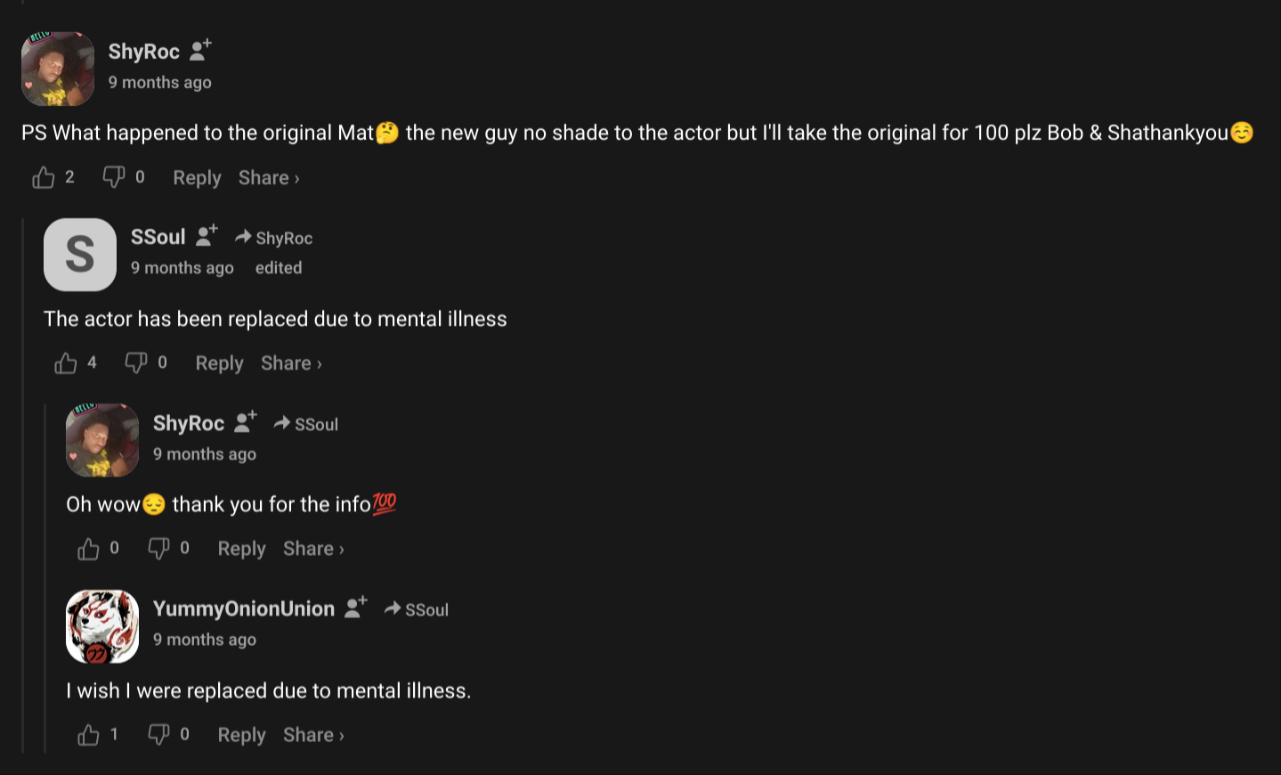Open YummyOnionUnion's avatar thumbnail
The width and height of the screenshot is (1281, 775).
(x=102, y=626)
